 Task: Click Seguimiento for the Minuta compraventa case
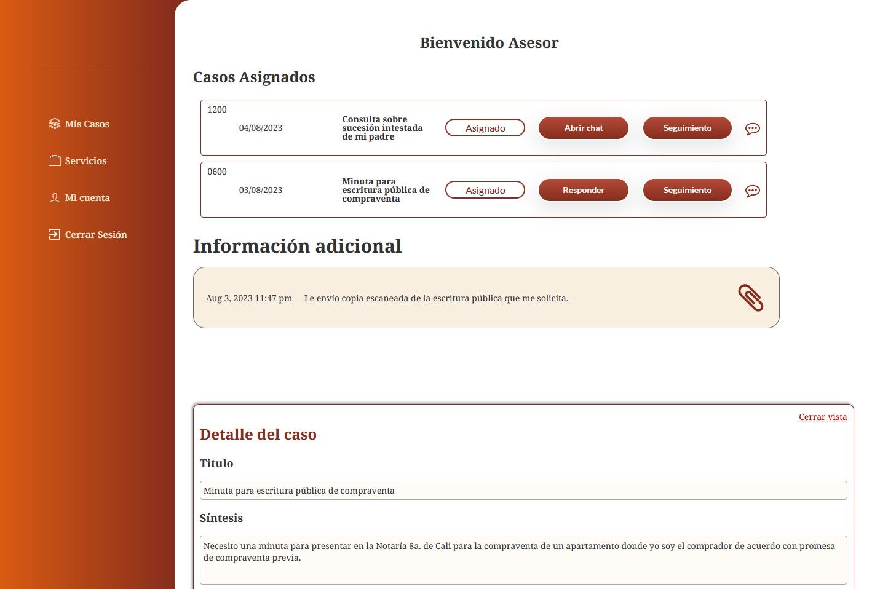pos(687,190)
